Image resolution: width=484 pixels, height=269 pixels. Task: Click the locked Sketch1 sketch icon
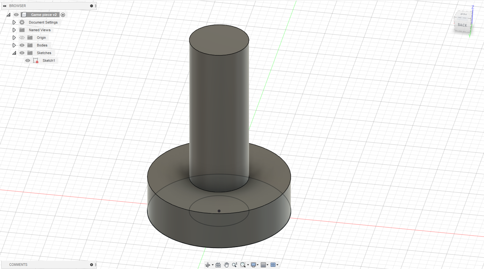[x=36, y=60]
